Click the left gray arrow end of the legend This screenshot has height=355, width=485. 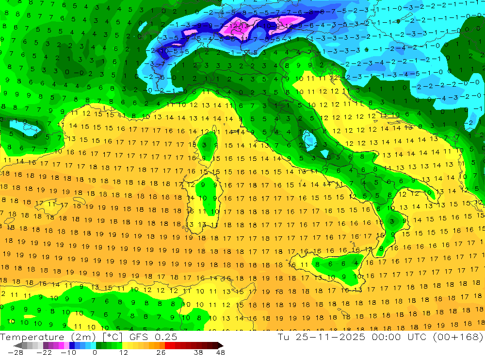tap(17, 345)
